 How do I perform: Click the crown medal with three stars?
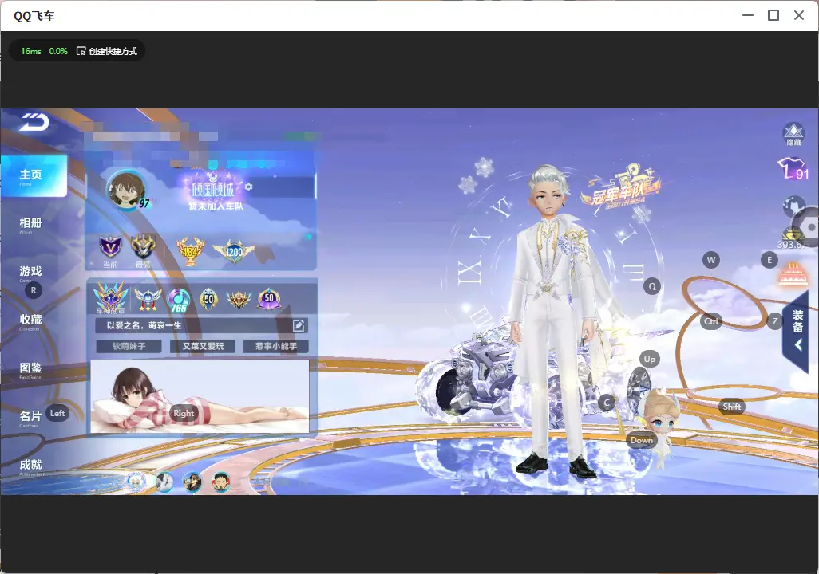(x=148, y=299)
